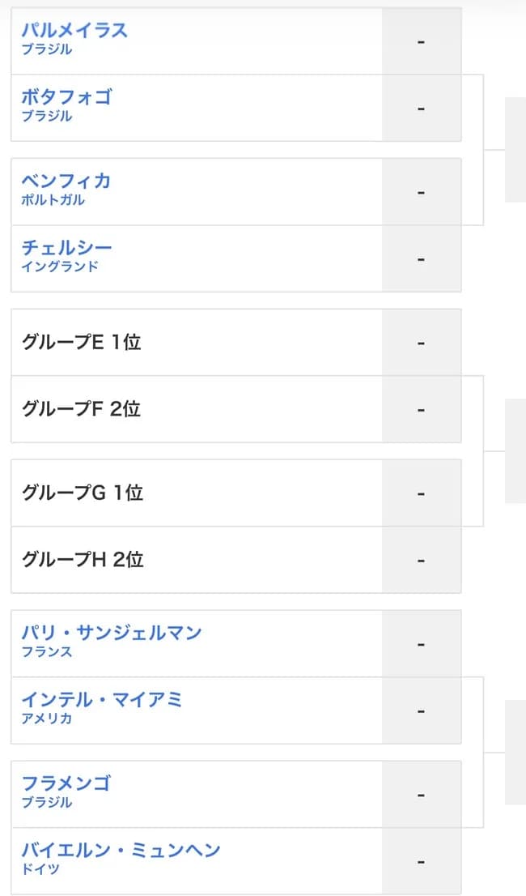Select the チェルシー team link
The width and height of the screenshot is (526, 896).
click(66, 248)
